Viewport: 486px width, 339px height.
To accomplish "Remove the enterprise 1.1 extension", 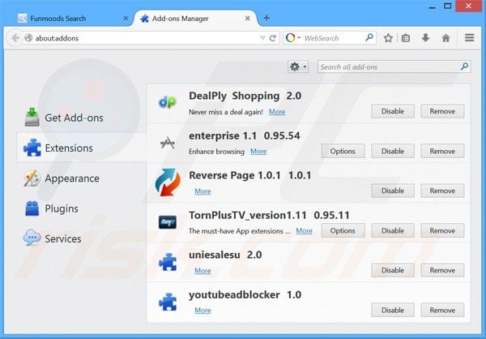I will [442, 151].
